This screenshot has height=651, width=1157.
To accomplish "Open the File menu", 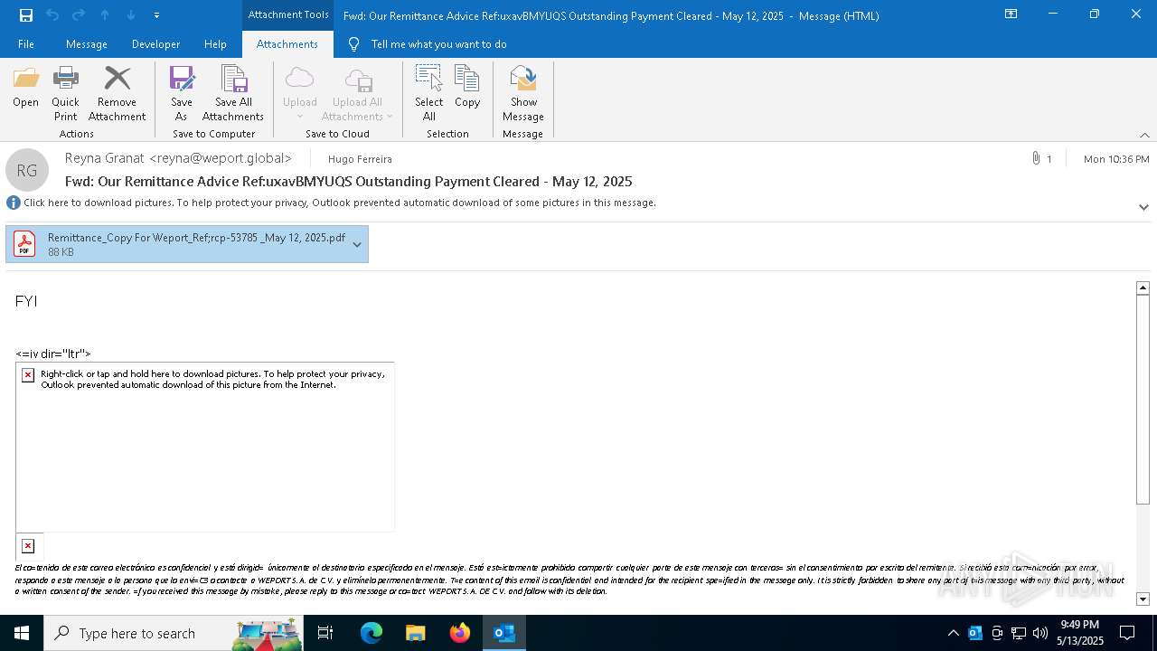I will [x=26, y=44].
